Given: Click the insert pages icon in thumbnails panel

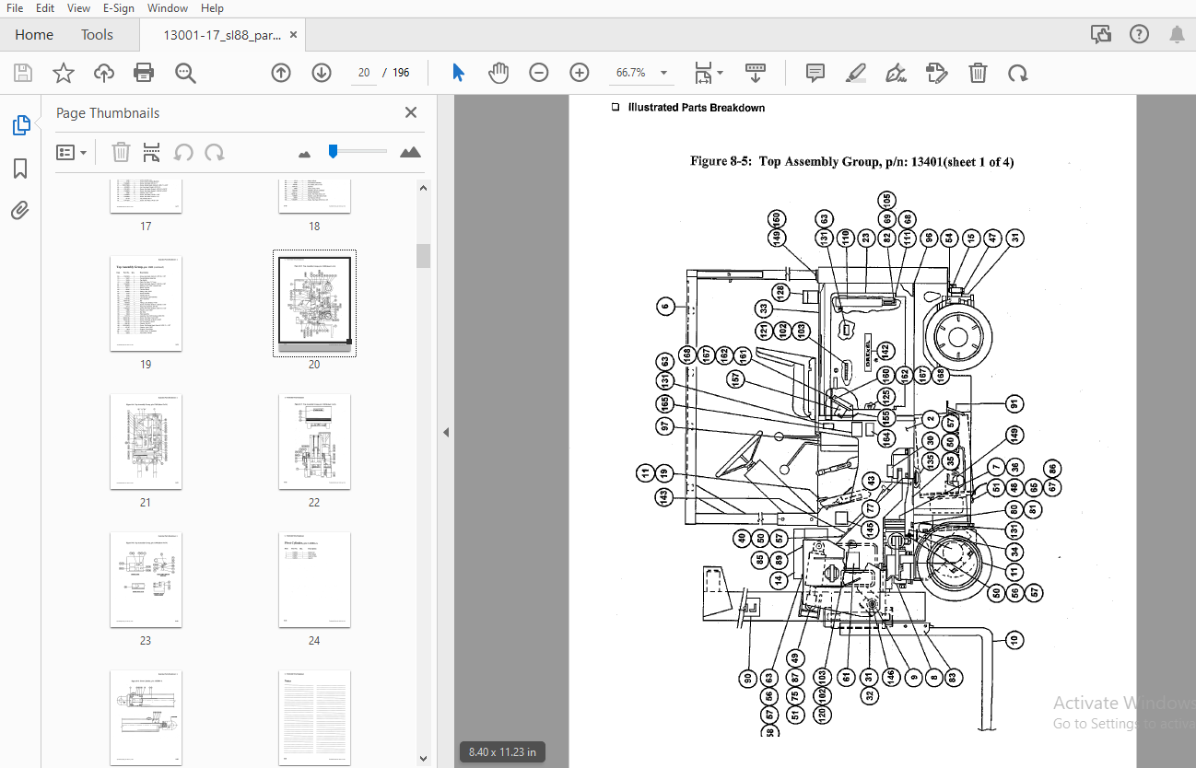Looking at the screenshot, I should pos(152,152).
